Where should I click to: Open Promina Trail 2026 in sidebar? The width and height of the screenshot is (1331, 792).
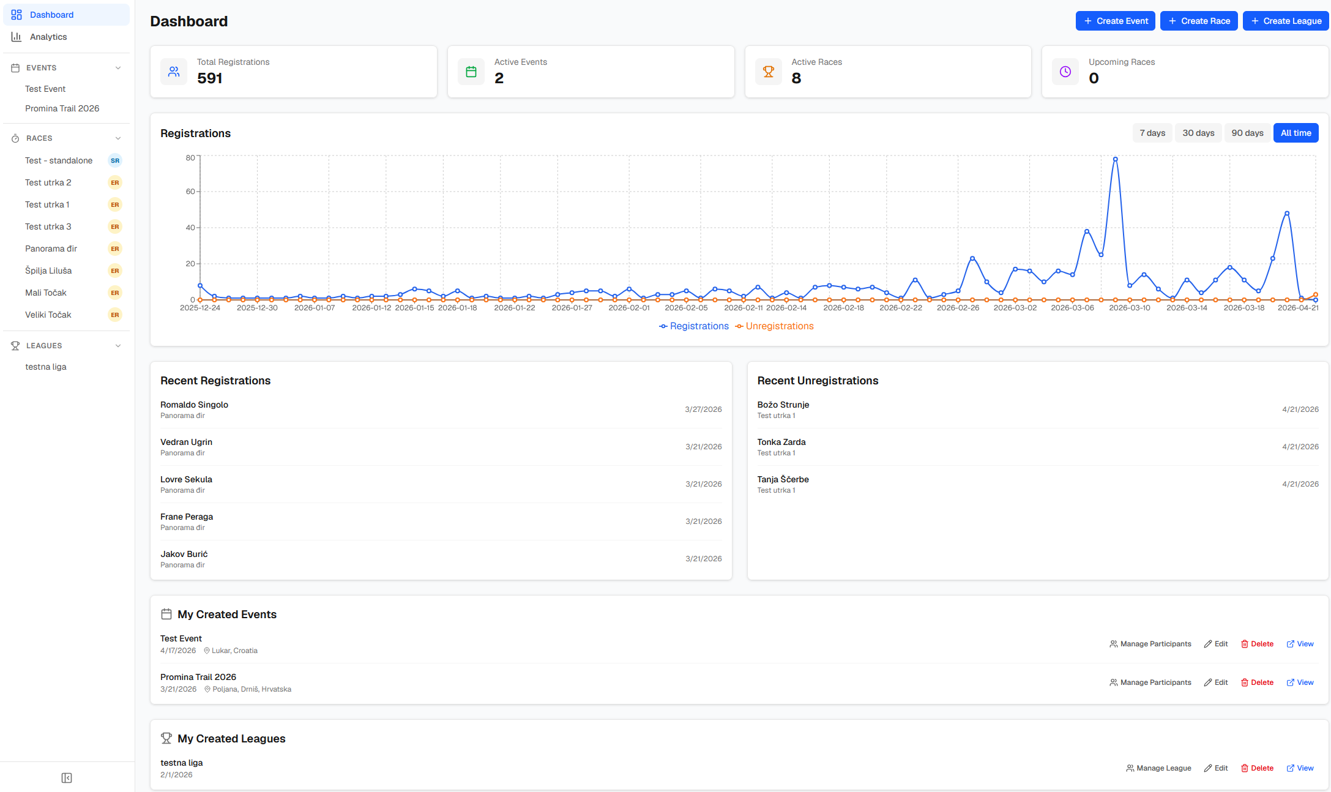62,108
